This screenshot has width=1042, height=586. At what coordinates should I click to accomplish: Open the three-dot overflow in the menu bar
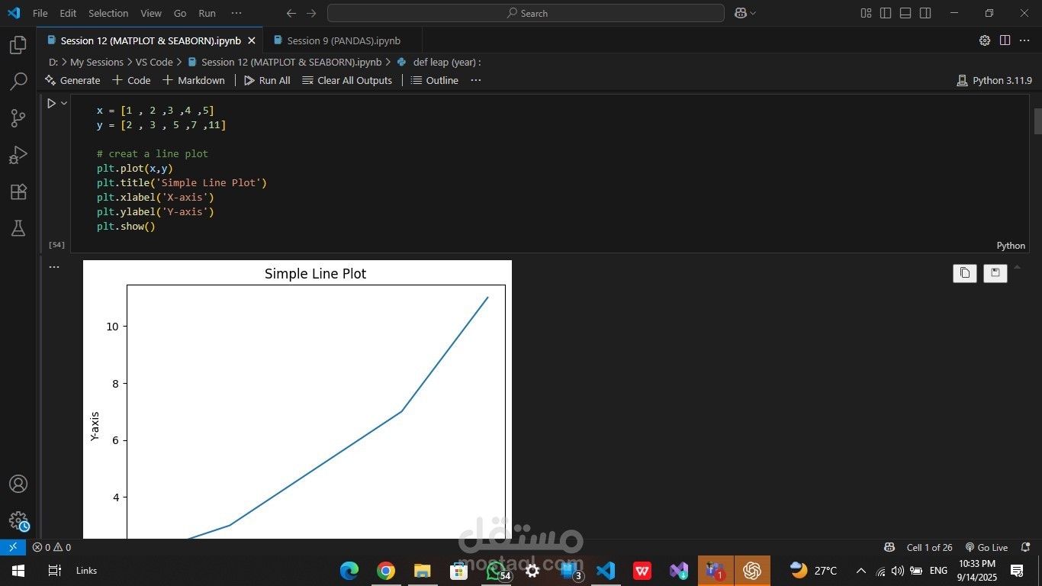click(x=236, y=13)
